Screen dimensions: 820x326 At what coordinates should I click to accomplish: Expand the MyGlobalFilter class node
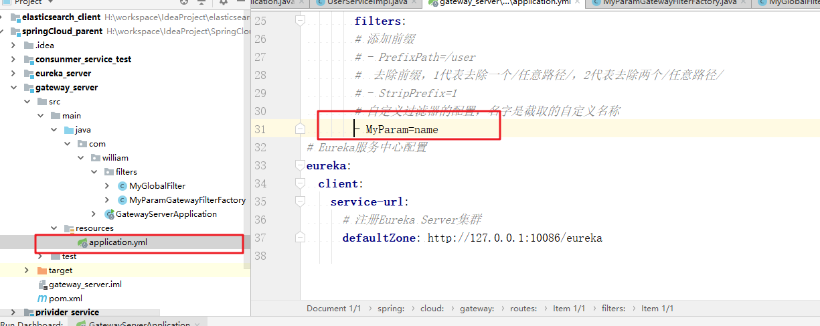tap(107, 186)
